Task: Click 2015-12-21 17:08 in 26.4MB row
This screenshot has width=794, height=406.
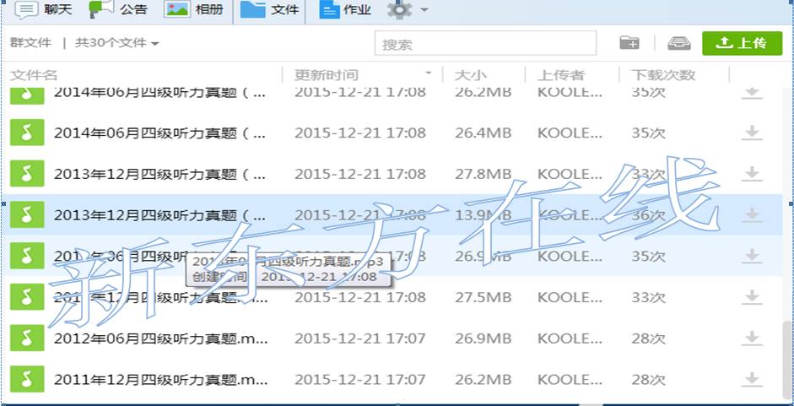Action: pos(360,133)
